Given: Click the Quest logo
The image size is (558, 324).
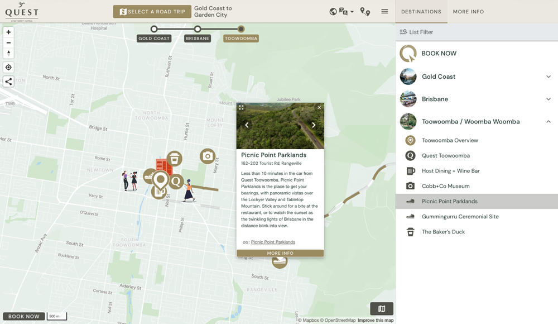Looking at the screenshot, I should [22, 12].
